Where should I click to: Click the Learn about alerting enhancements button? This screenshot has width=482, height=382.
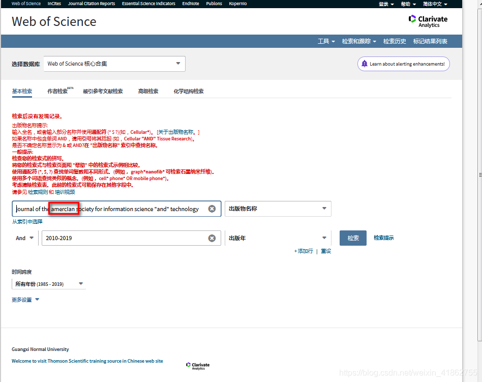(403, 64)
